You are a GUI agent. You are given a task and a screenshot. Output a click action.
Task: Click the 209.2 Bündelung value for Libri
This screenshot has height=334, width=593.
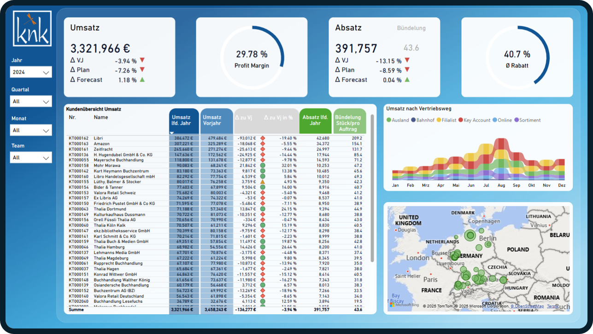tap(357, 138)
